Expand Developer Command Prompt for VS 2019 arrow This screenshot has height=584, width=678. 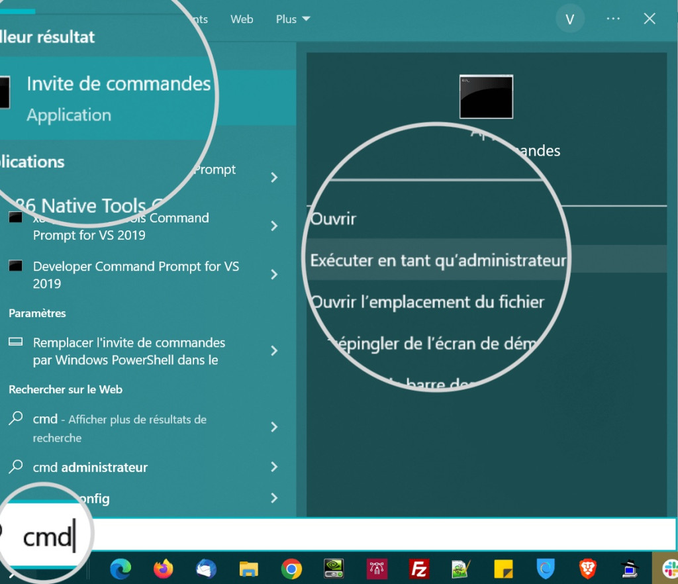point(274,275)
